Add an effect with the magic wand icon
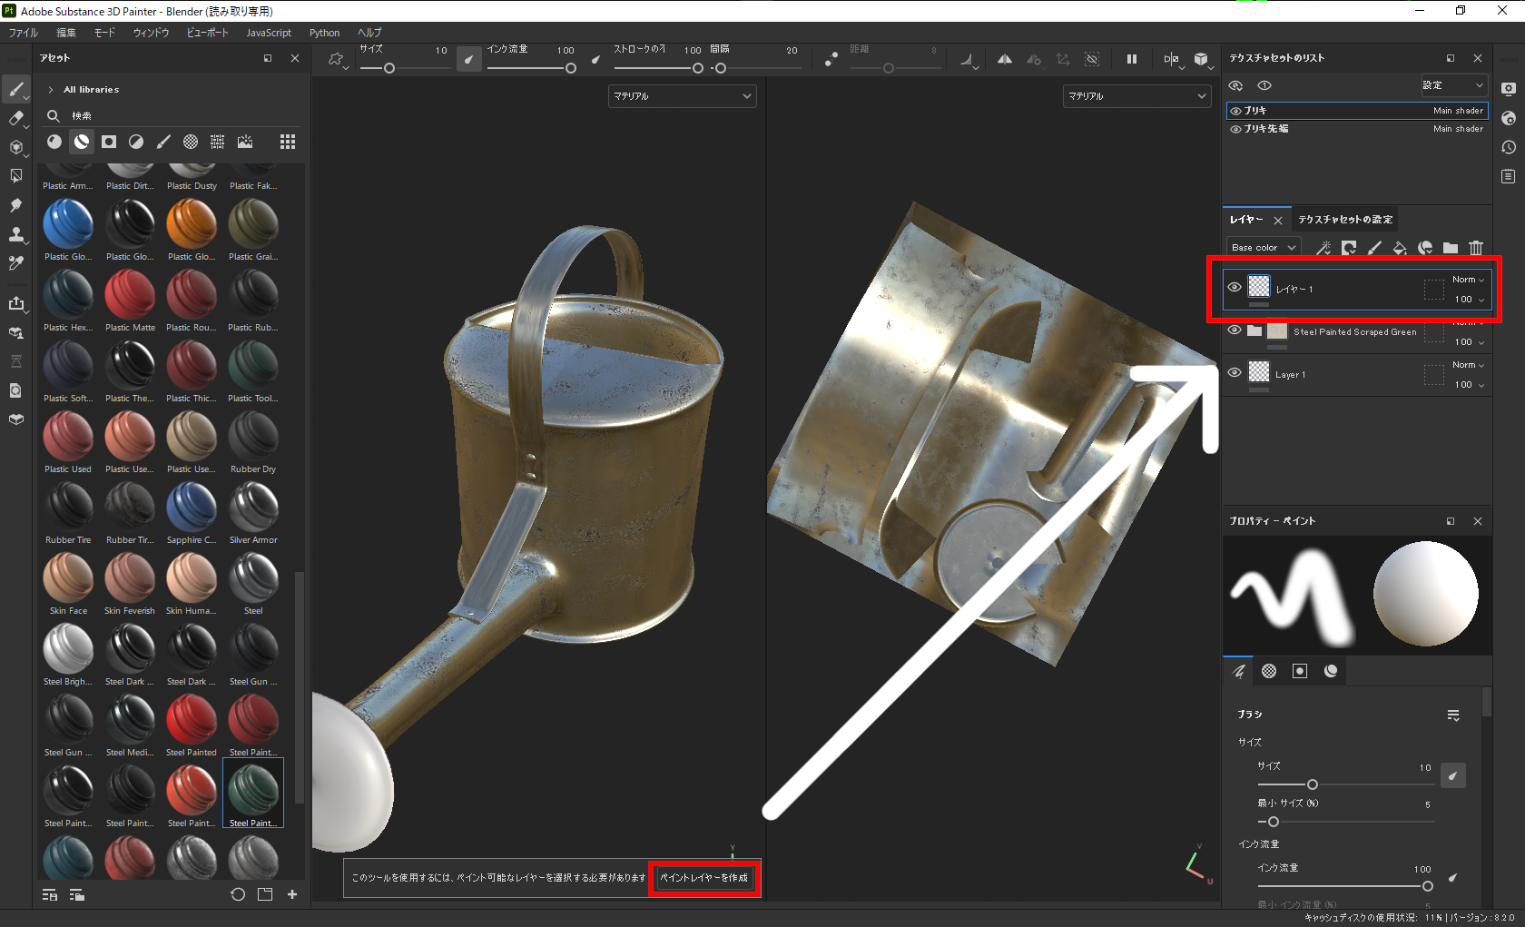This screenshot has width=1525, height=927. [x=1323, y=248]
